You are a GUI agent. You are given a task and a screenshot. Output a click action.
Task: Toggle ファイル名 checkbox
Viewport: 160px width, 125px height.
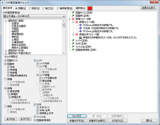[35, 117]
